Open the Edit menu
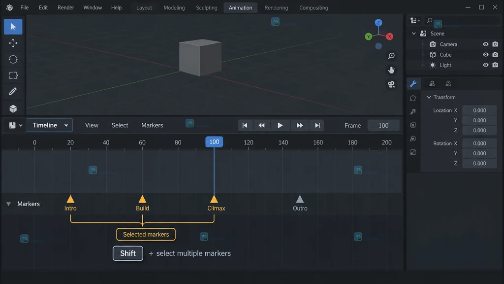Viewport: 504px width, 284px height. (43, 8)
